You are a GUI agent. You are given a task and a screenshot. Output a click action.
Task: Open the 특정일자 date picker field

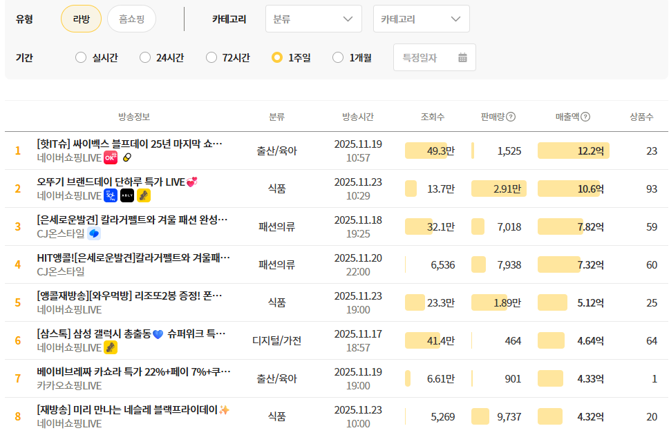[x=434, y=57]
